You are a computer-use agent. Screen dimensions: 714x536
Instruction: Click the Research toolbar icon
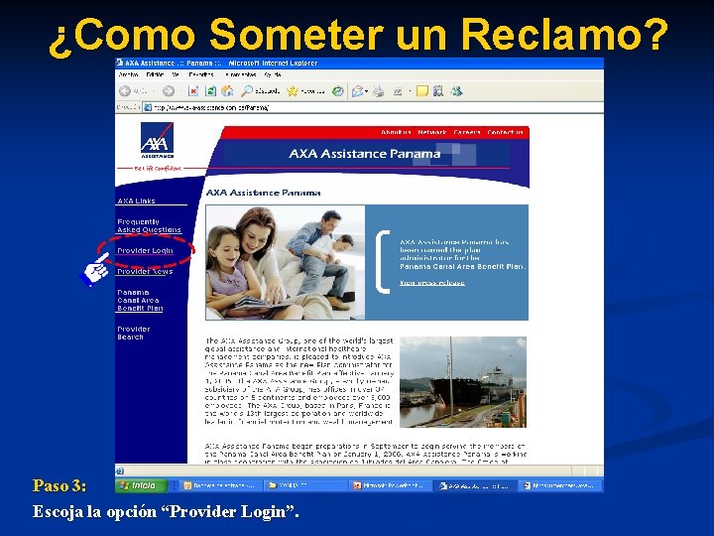click(438, 91)
